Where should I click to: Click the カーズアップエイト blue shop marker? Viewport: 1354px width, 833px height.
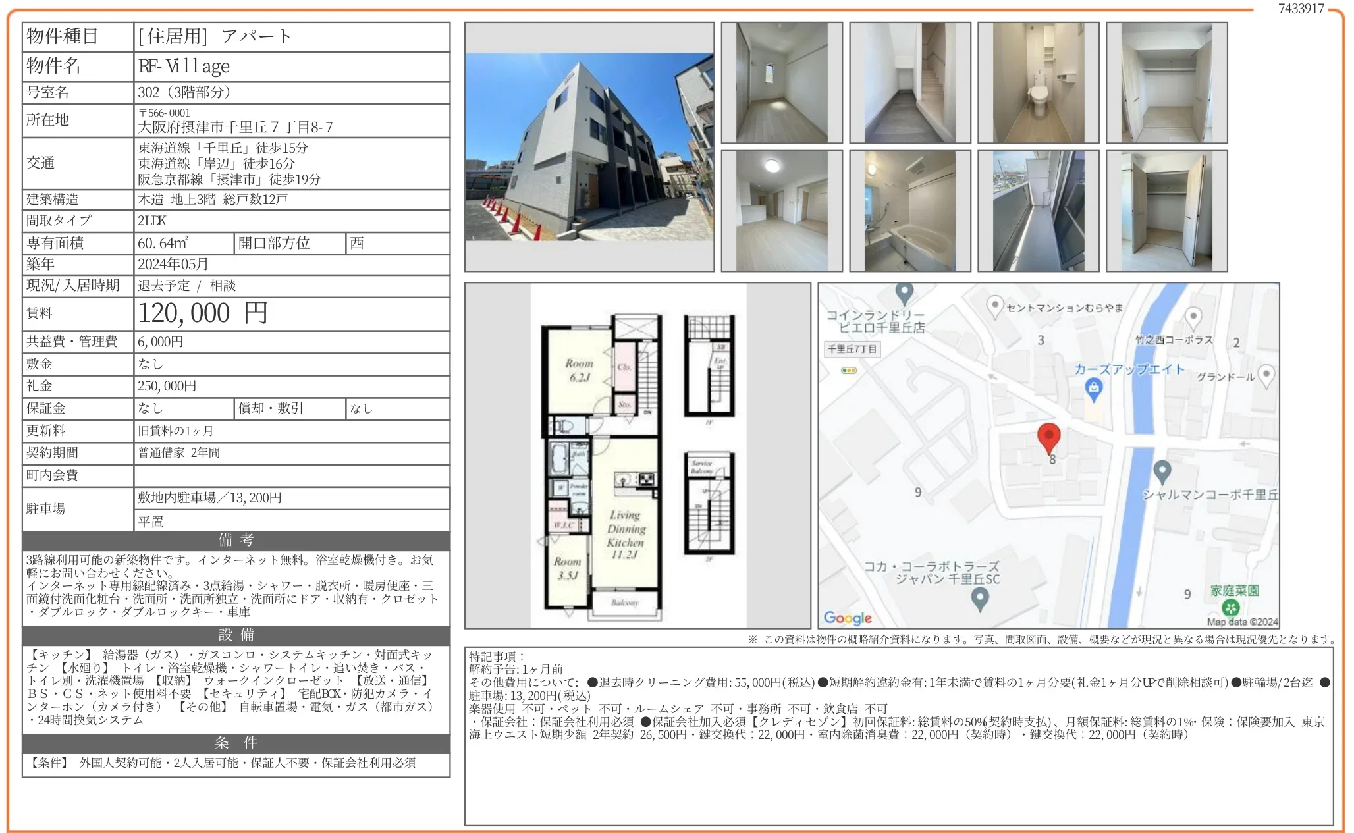coord(1094,390)
